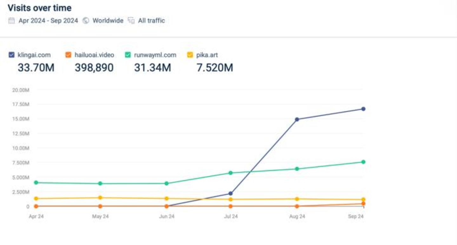Click pika.art data point for May 24
Screen dimensions: 457x245
pyautogui.click(x=100, y=198)
